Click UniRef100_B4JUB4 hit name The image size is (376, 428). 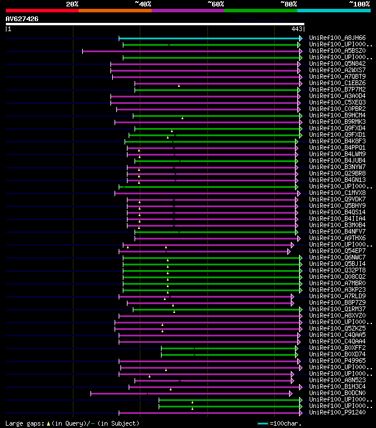pyautogui.click(x=337, y=160)
